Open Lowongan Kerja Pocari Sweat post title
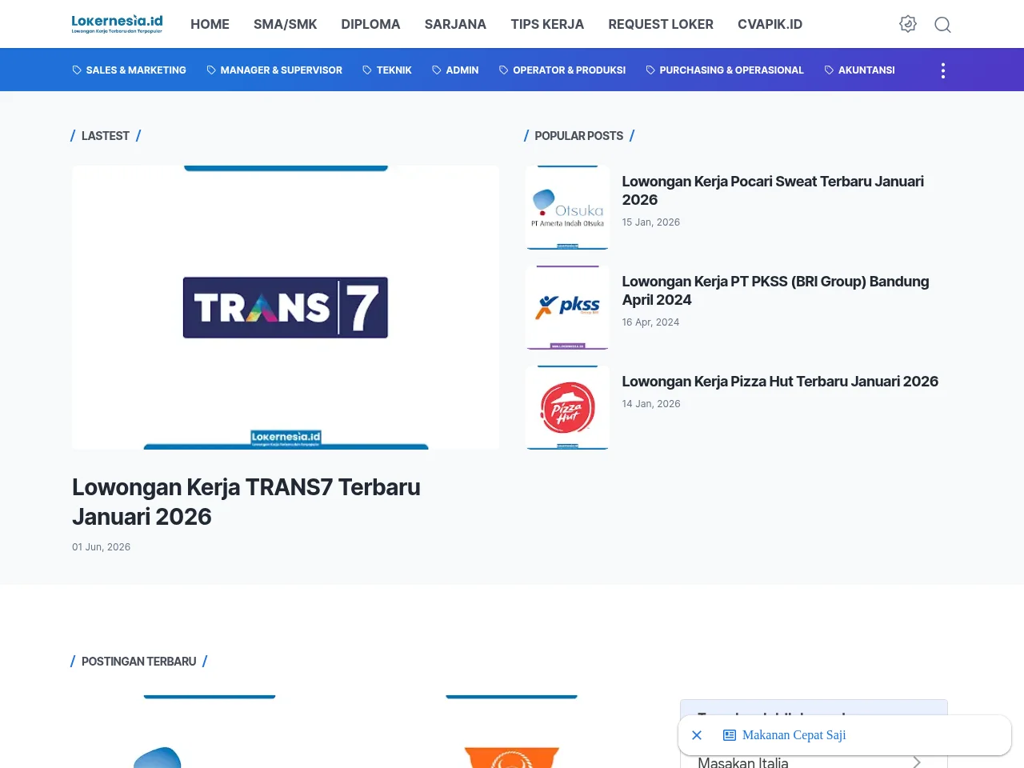This screenshot has width=1024, height=768. click(x=773, y=190)
